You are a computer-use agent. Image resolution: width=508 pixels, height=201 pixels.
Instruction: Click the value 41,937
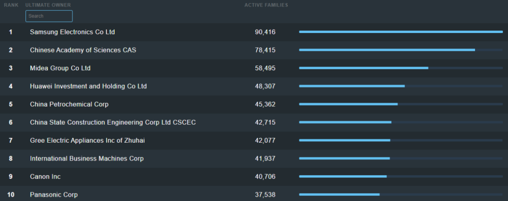265,159
